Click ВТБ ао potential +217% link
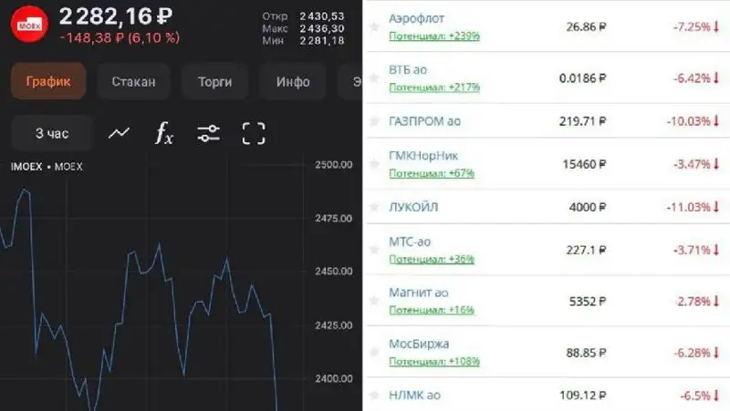 pos(434,87)
